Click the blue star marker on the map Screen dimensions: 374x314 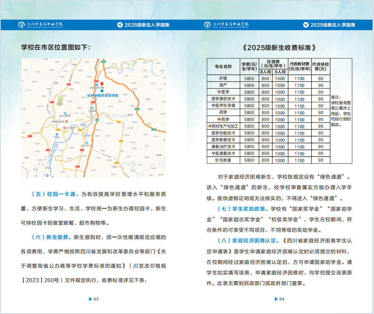point(102,91)
